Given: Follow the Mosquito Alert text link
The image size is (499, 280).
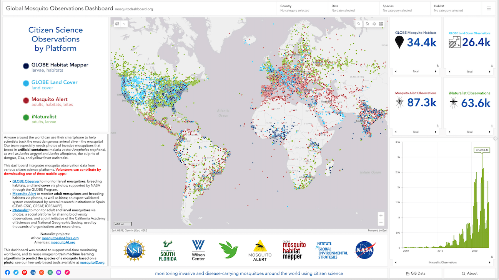Looking at the screenshot, I should (x=24, y=194).
